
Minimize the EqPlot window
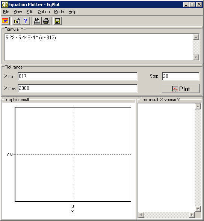pyautogui.click(x=186, y=4)
